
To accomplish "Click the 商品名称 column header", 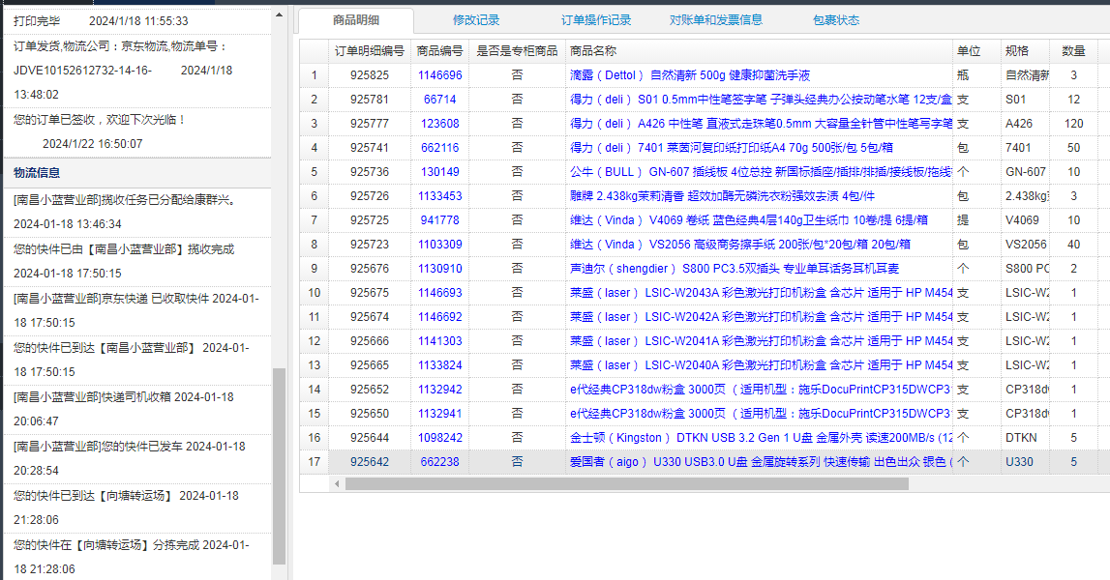I will point(759,51).
